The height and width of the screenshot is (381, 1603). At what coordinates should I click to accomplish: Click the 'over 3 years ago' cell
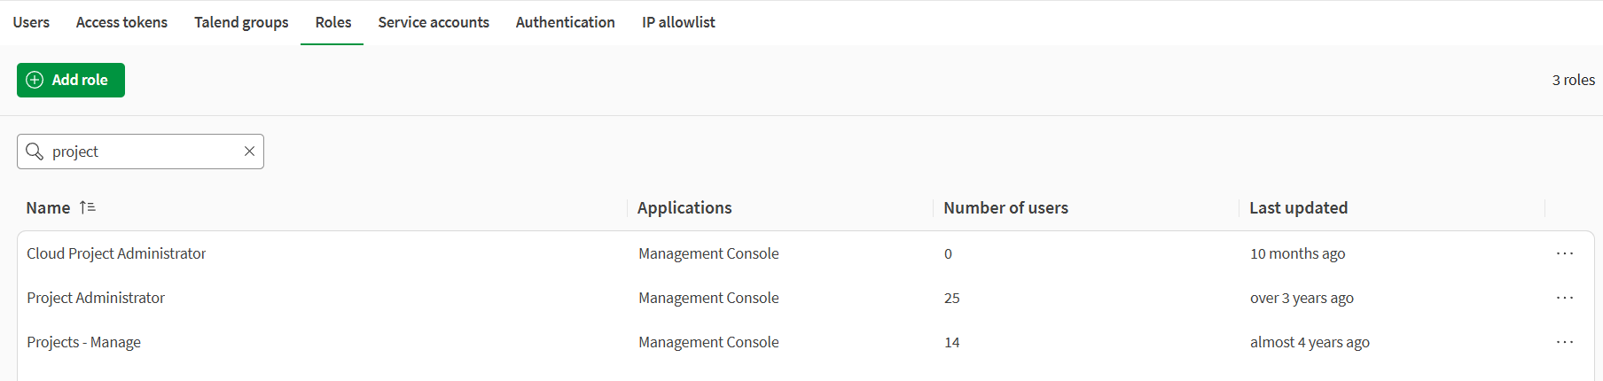point(1302,298)
